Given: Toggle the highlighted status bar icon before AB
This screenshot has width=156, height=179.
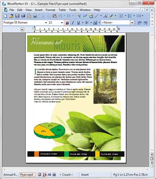Looking at the screenshot, I should pos(45,175).
